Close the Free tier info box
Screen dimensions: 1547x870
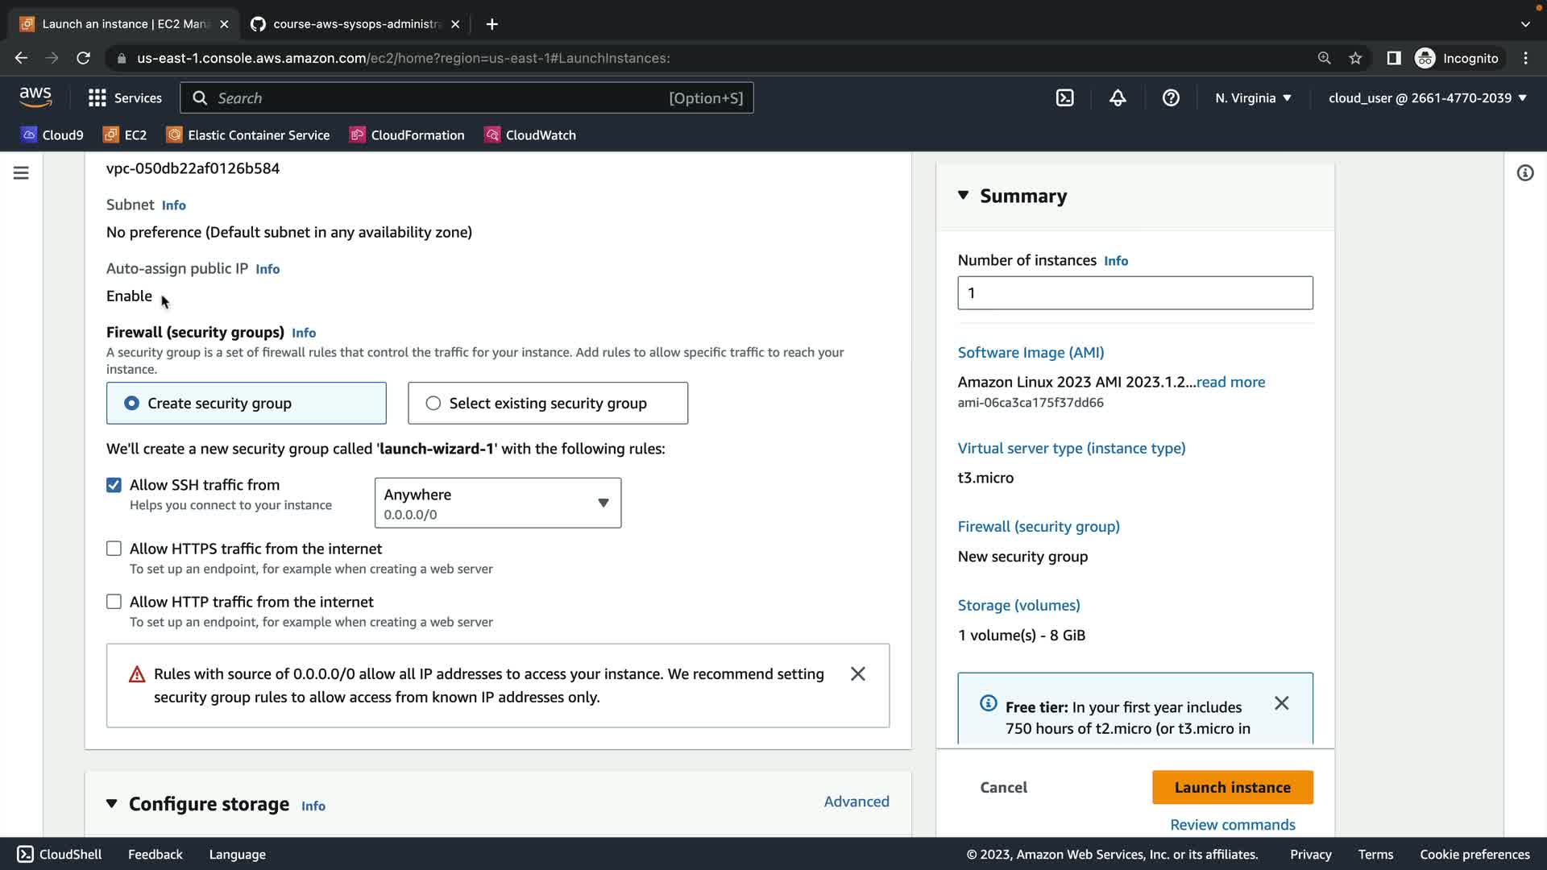click(1281, 703)
